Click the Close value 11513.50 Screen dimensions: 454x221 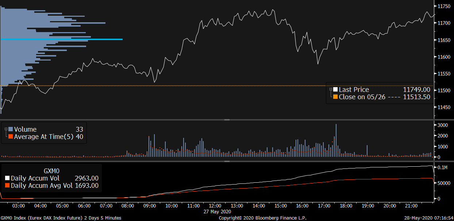pyautogui.click(x=416, y=97)
